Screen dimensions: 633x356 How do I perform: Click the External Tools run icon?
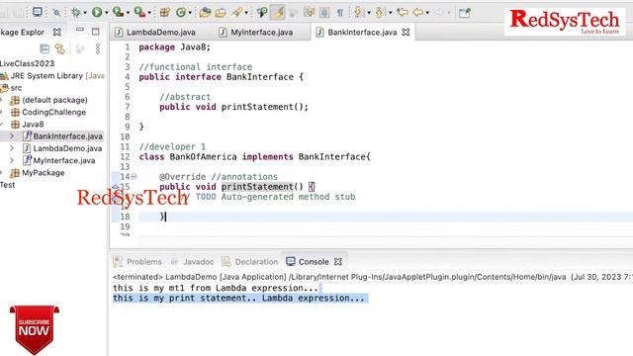tap(139, 12)
